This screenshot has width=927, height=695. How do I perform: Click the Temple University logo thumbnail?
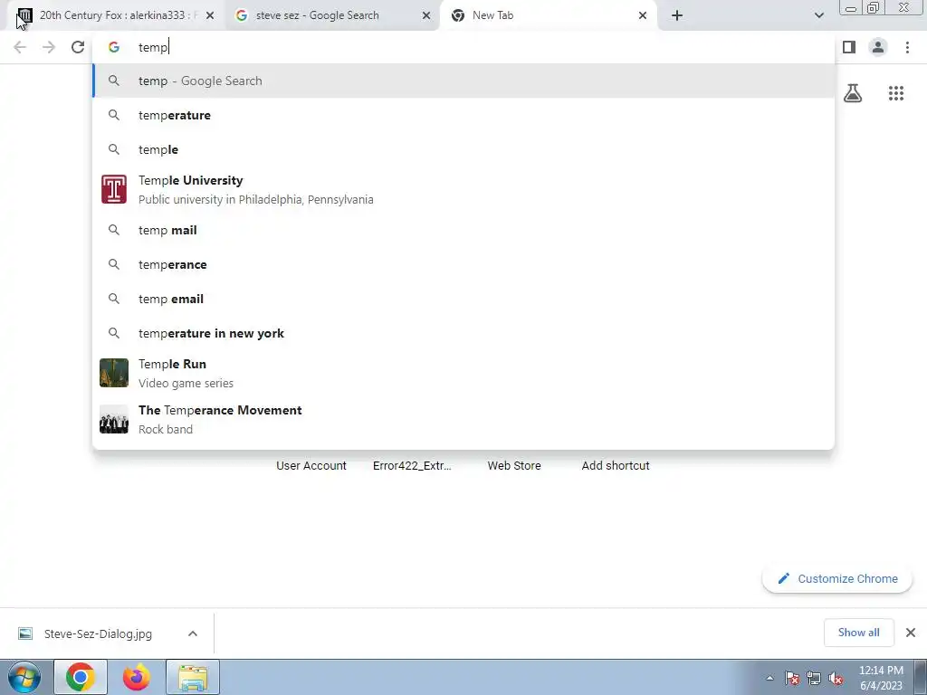(x=114, y=189)
